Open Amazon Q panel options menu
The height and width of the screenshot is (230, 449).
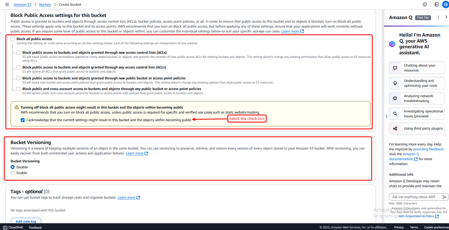tap(438, 17)
